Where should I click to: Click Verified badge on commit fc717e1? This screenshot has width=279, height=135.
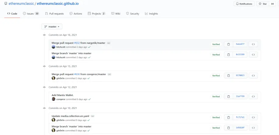pos(216,117)
